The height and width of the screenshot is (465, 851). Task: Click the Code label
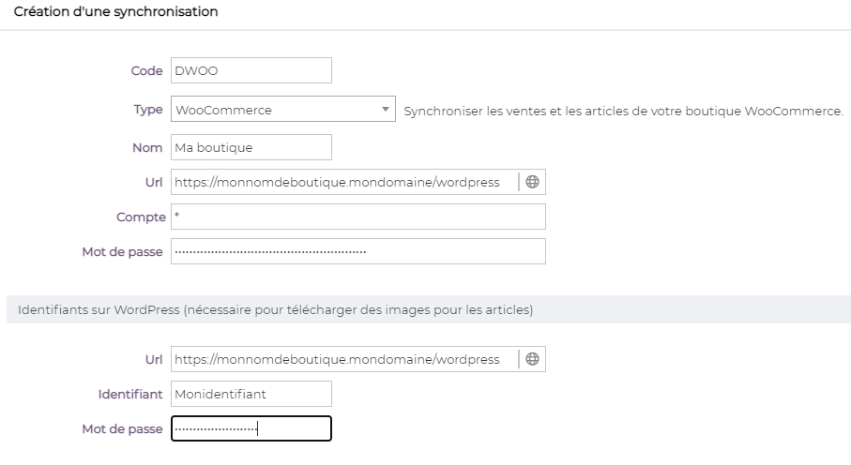(x=146, y=71)
